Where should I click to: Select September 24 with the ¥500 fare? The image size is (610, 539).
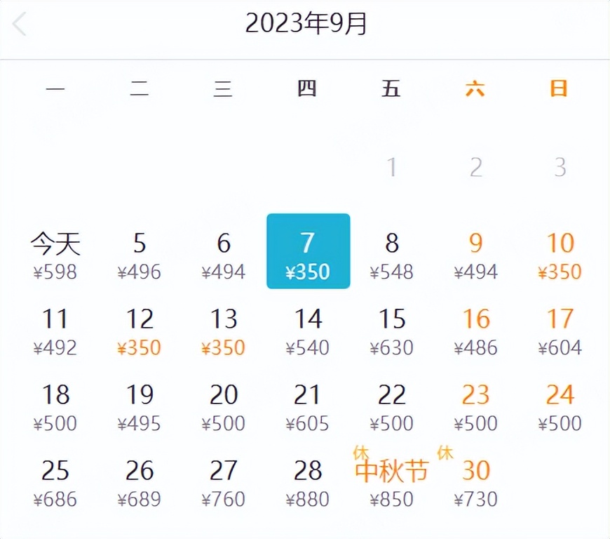(x=560, y=406)
